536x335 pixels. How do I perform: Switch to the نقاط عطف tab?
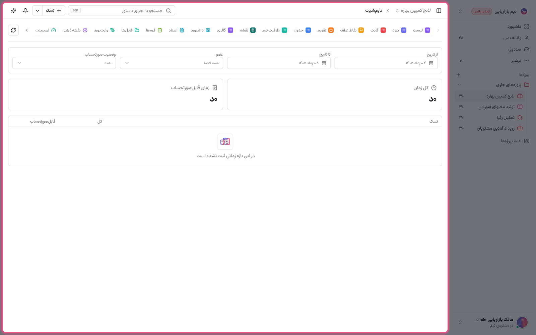pyautogui.click(x=352, y=30)
